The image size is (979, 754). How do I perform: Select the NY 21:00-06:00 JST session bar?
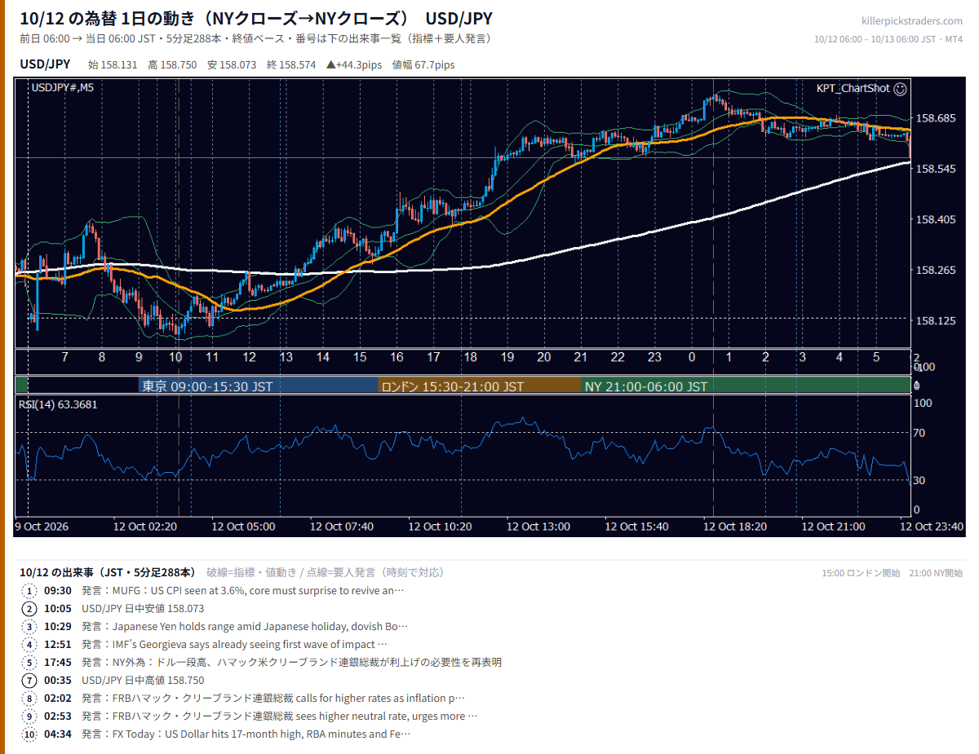point(746,386)
